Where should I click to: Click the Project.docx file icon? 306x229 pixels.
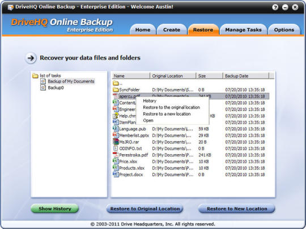(x=116, y=175)
